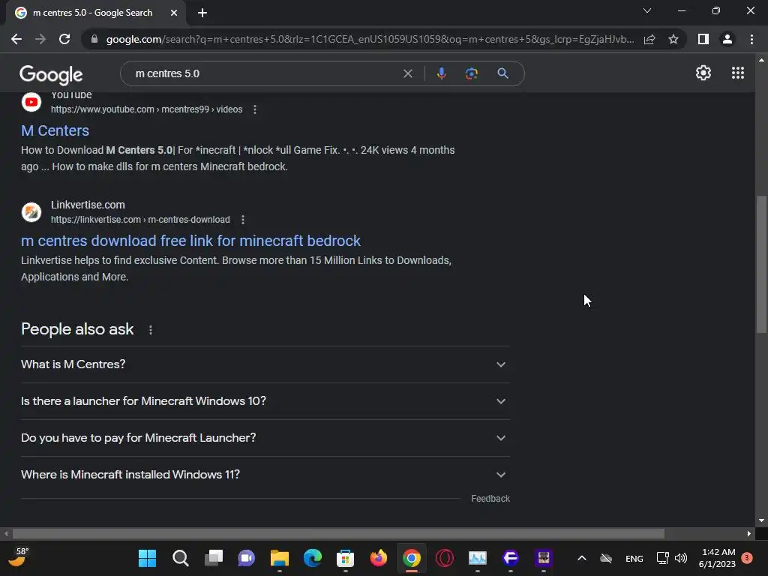Clear the search box text

coord(407,73)
